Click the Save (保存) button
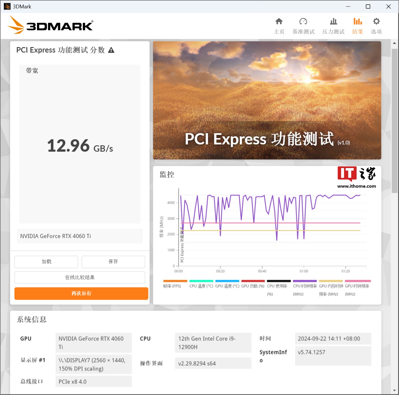This screenshot has height=395, width=399. tap(113, 262)
